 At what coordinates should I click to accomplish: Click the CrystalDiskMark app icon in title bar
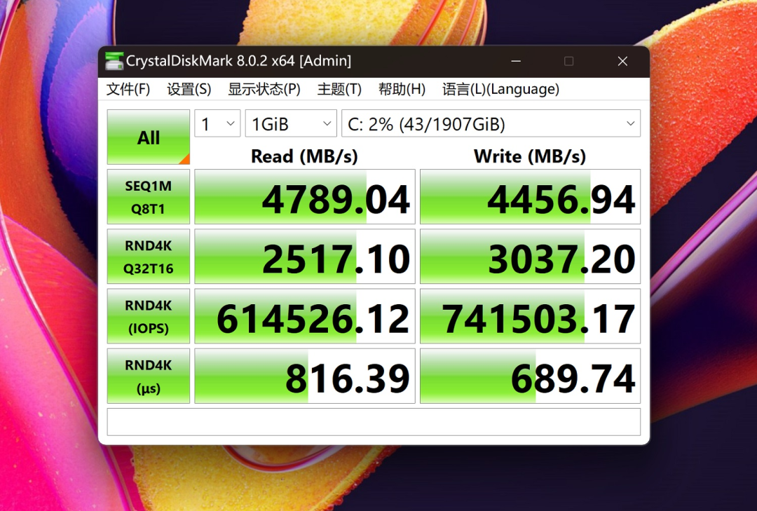tap(114, 61)
